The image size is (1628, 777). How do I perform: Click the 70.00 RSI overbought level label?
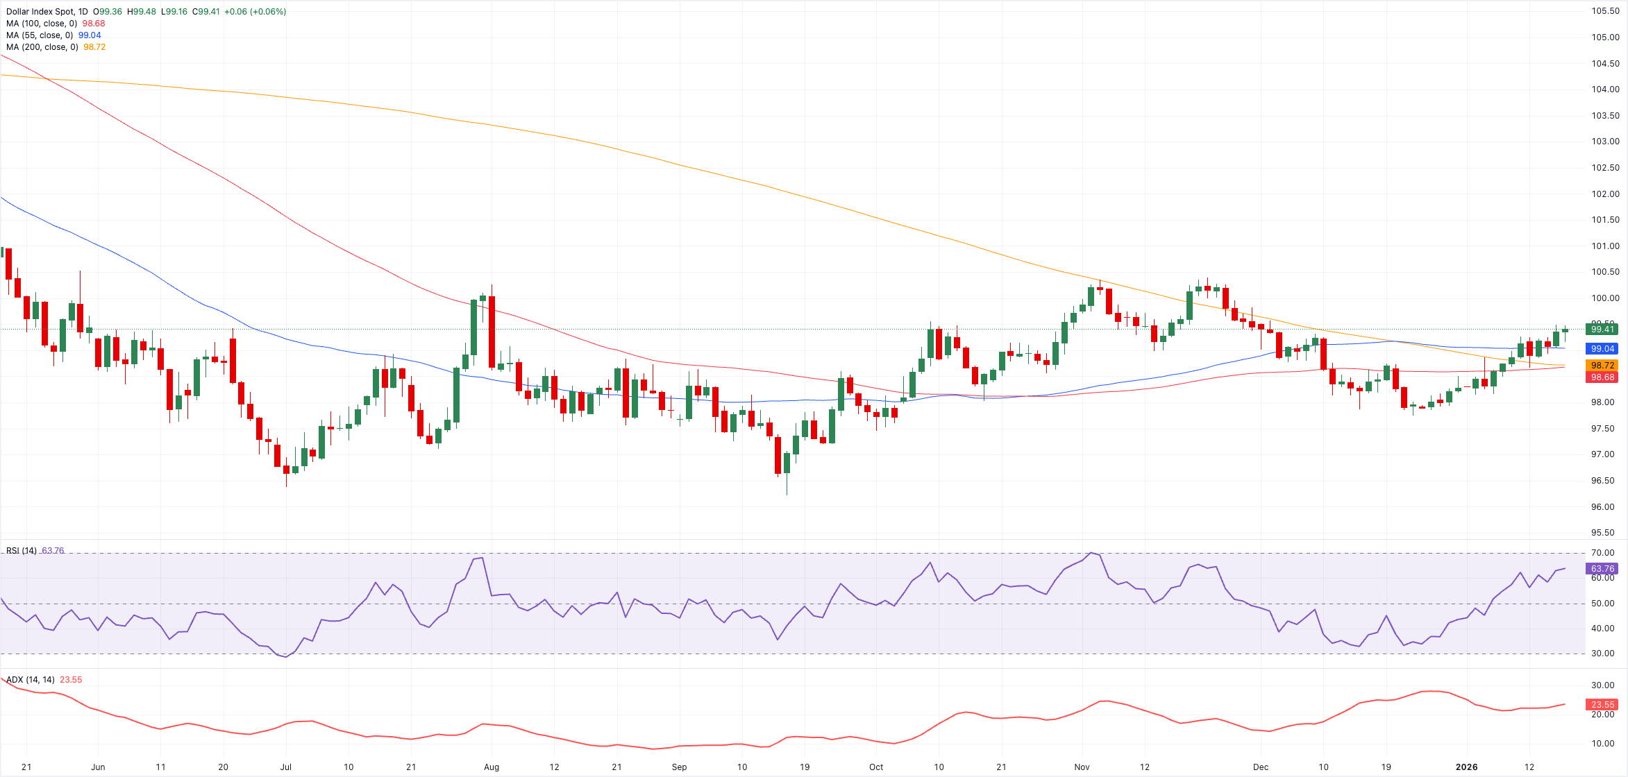(1602, 553)
